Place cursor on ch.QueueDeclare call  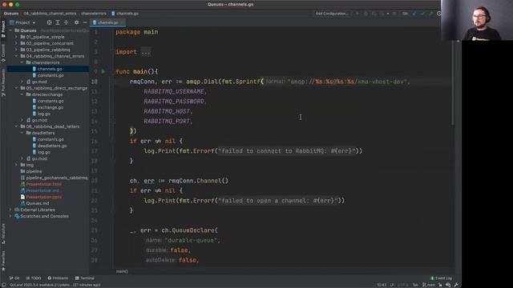coord(188,230)
